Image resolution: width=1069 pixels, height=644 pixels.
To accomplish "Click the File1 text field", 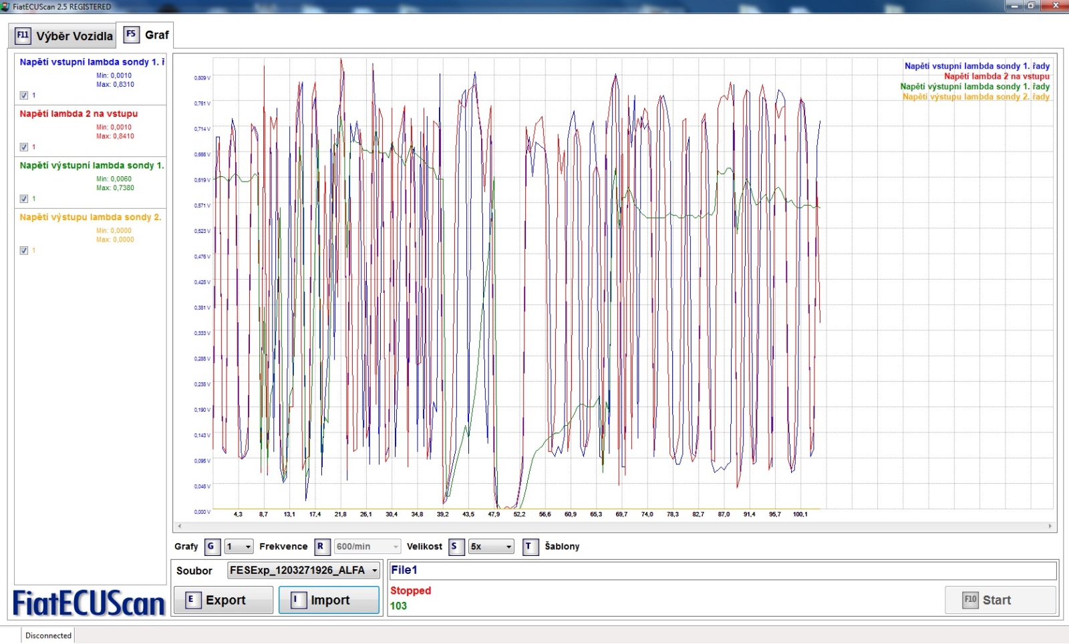I will coord(722,571).
